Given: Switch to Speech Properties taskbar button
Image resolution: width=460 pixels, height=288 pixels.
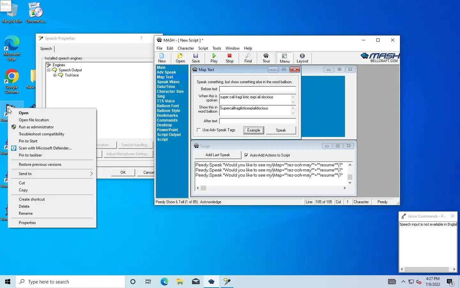Looking at the screenshot, I should pos(227,282).
